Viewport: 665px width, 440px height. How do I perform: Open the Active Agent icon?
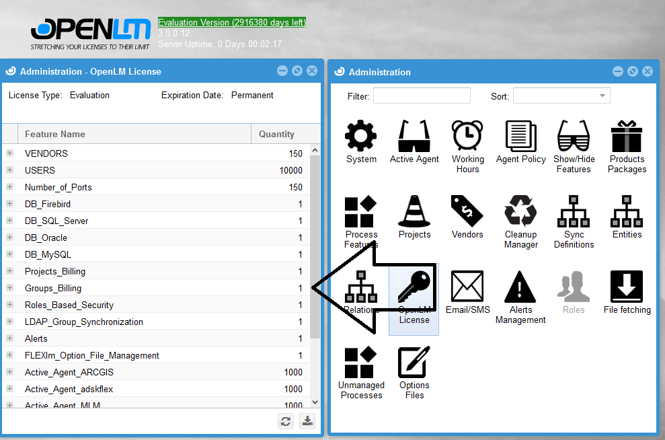[414, 137]
